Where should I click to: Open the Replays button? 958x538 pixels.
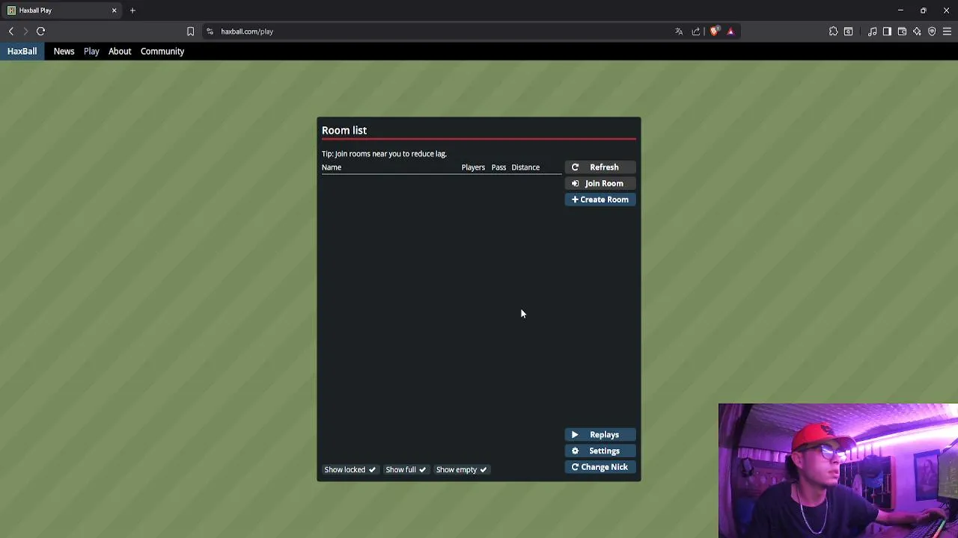[x=600, y=435]
